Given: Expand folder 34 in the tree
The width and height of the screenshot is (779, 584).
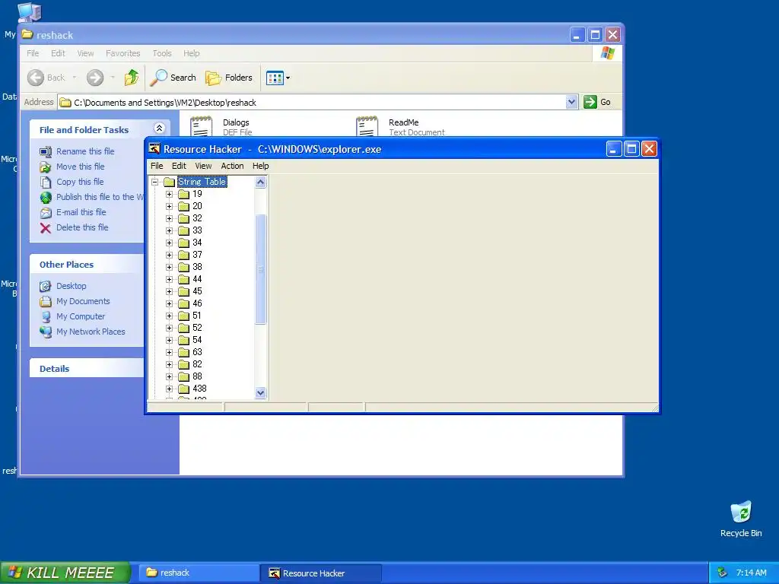Looking at the screenshot, I should [170, 243].
